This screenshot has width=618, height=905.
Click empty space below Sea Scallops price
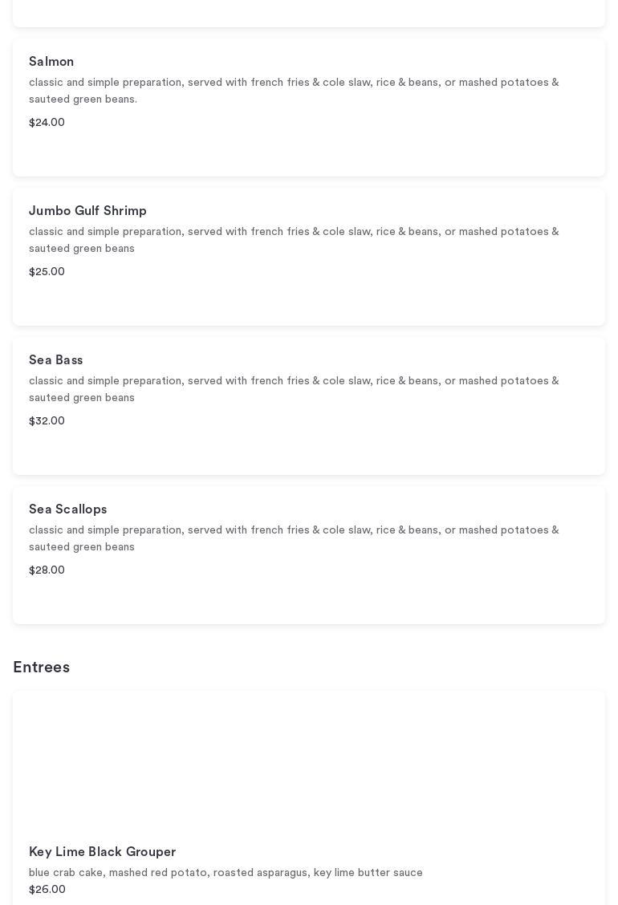pyautogui.click(x=309, y=600)
